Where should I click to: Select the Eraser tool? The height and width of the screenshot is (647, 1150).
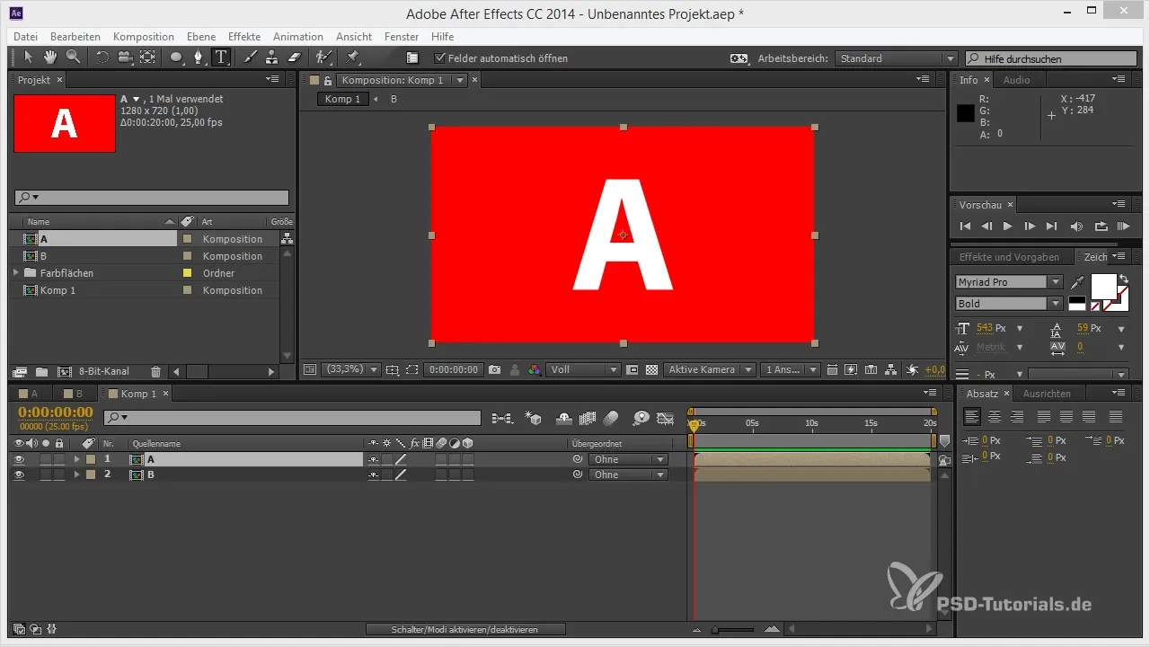click(x=294, y=58)
